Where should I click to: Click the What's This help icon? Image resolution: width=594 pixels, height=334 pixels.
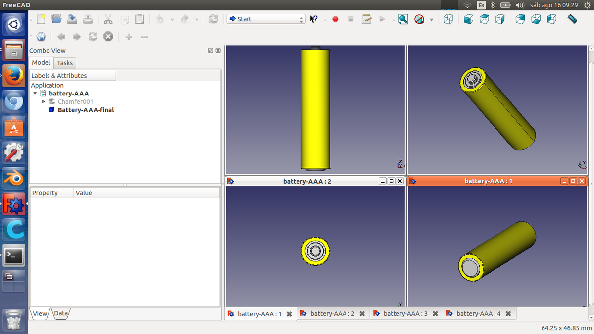point(314,19)
